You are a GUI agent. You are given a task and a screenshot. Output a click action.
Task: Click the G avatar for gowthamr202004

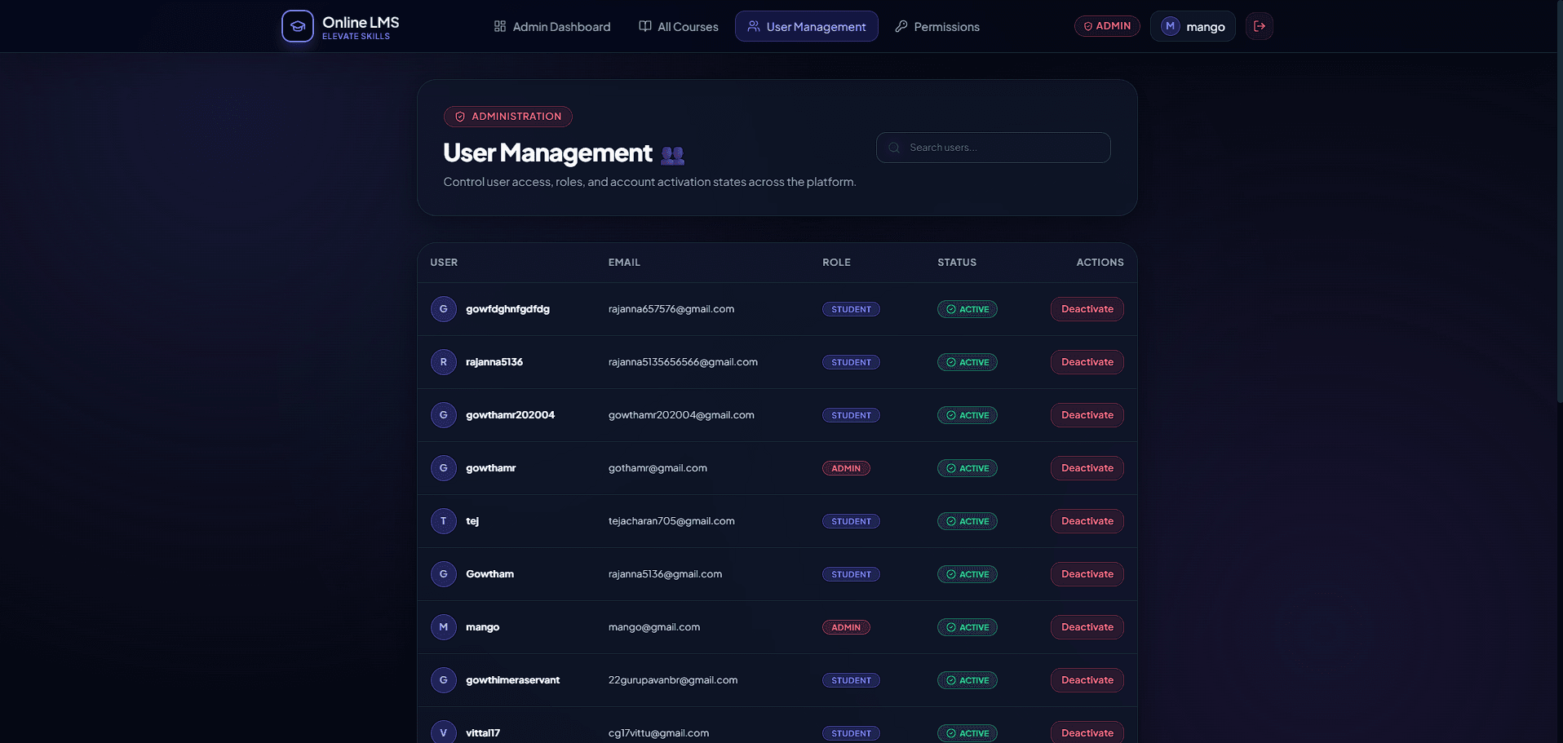pos(444,415)
